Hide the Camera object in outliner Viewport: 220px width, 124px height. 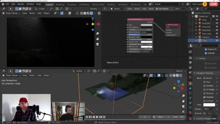click(217, 37)
